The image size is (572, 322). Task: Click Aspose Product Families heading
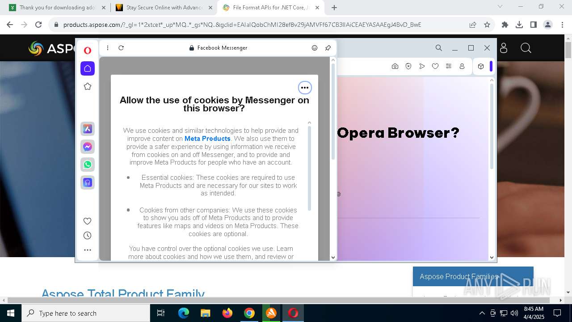[459, 276]
